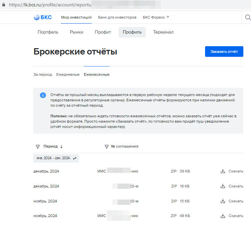Select the Профиль tab
Screen dimensions: 251x226
coord(132,32)
